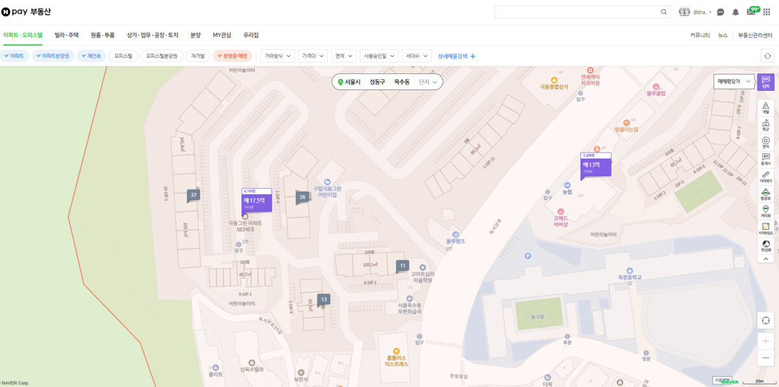Disable the 분양중·예정 filter chip
Viewport: 779px width, 387px height.
point(232,56)
